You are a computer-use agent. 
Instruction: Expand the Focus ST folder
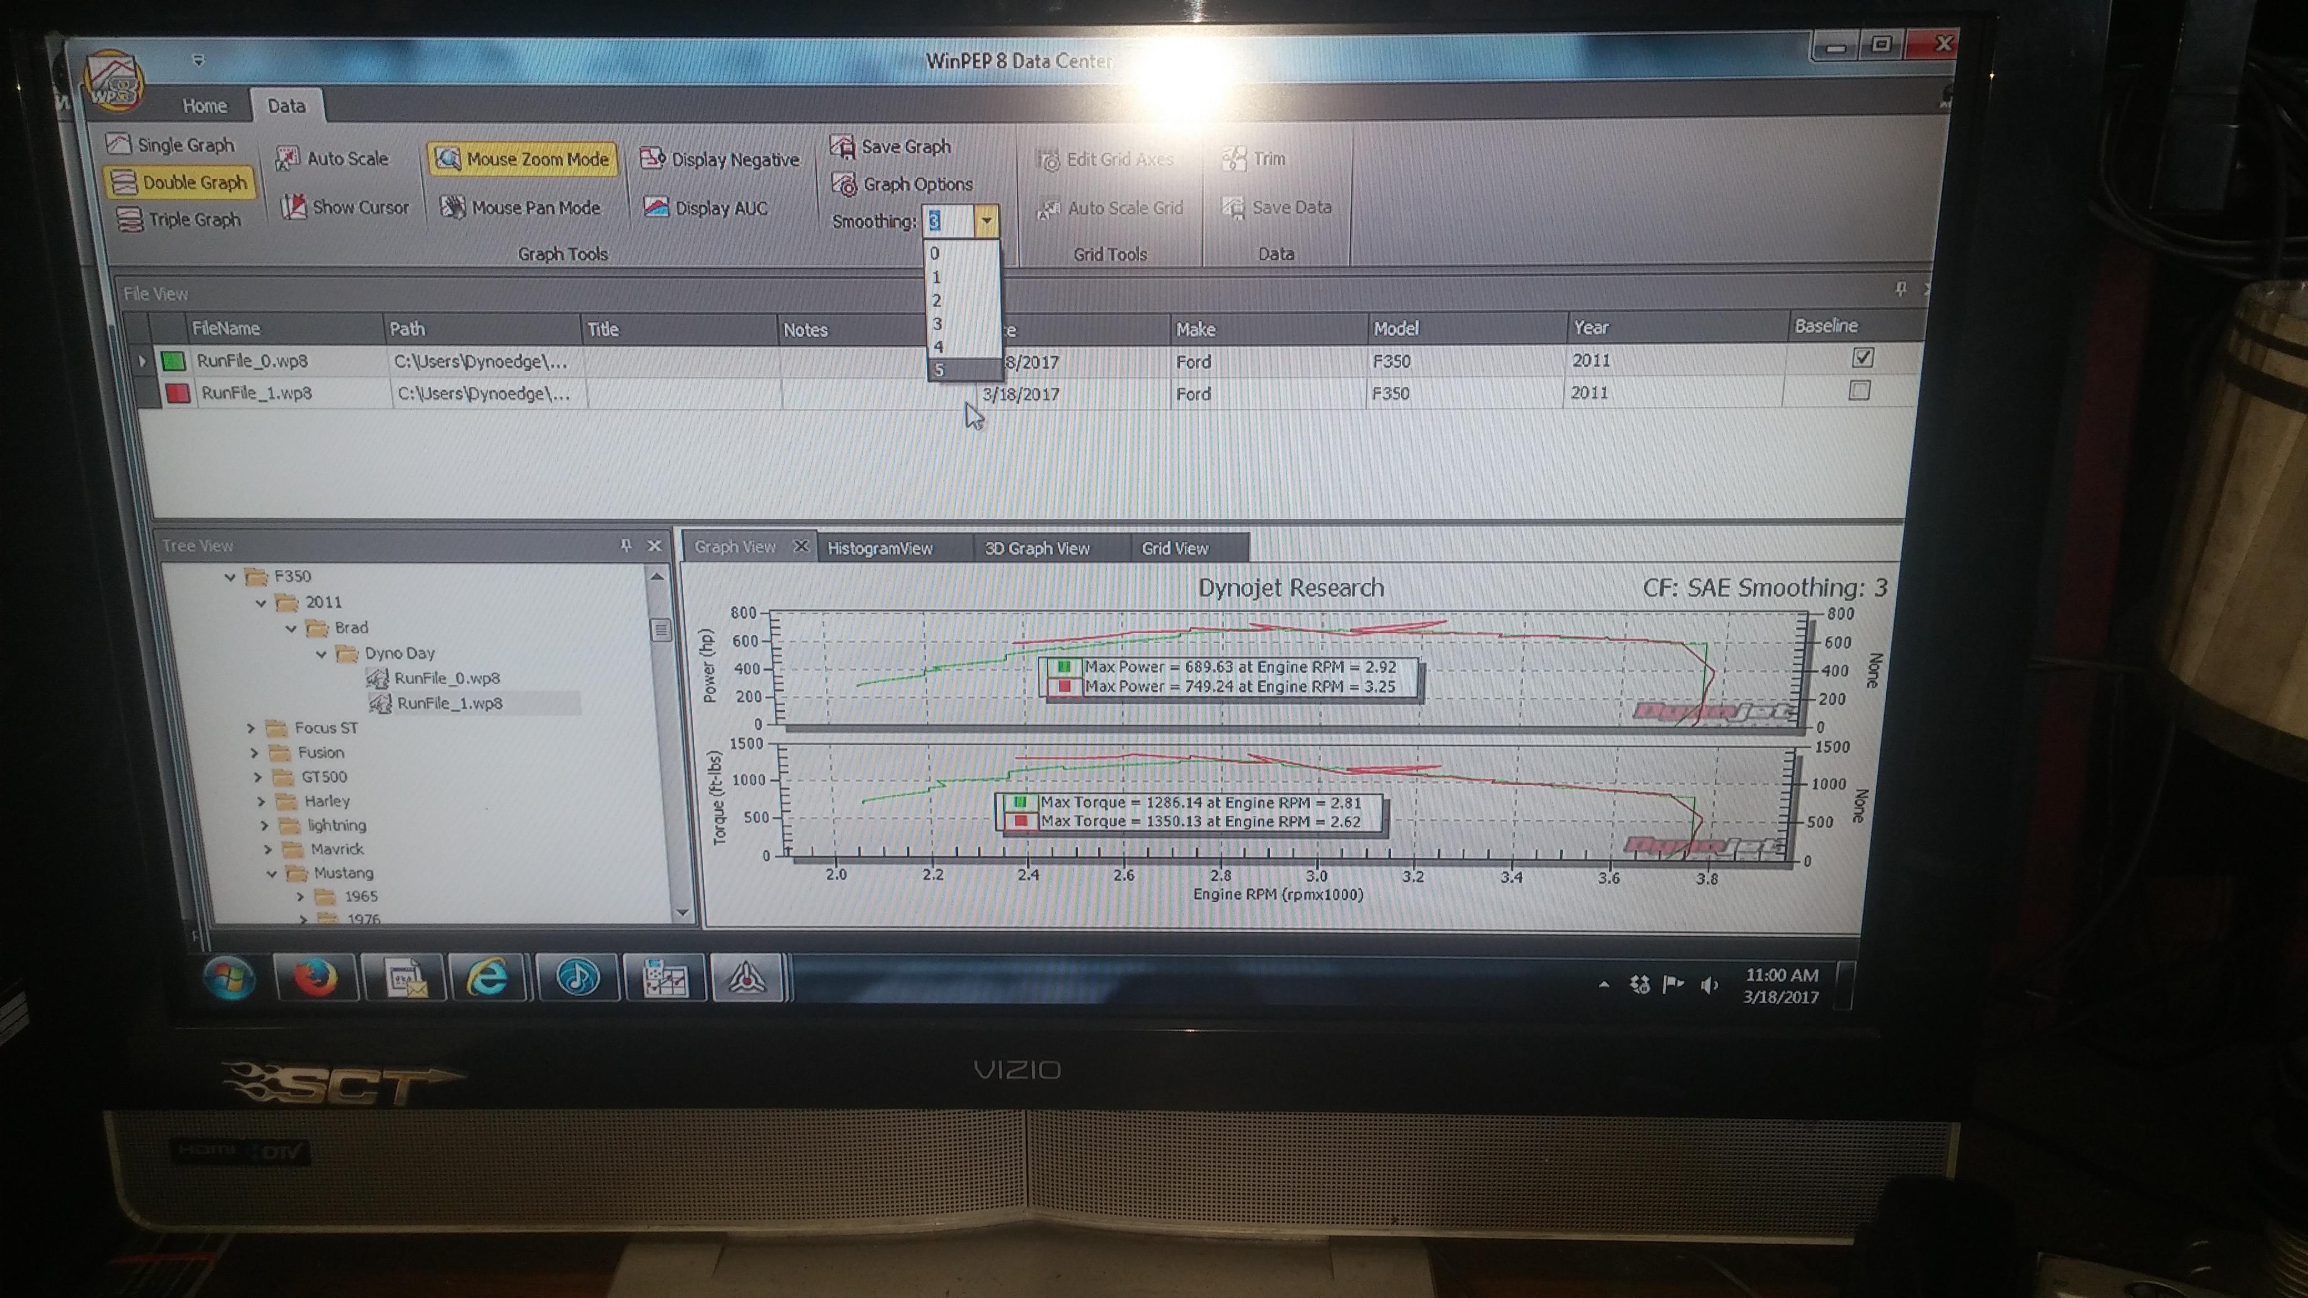pyautogui.click(x=252, y=728)
